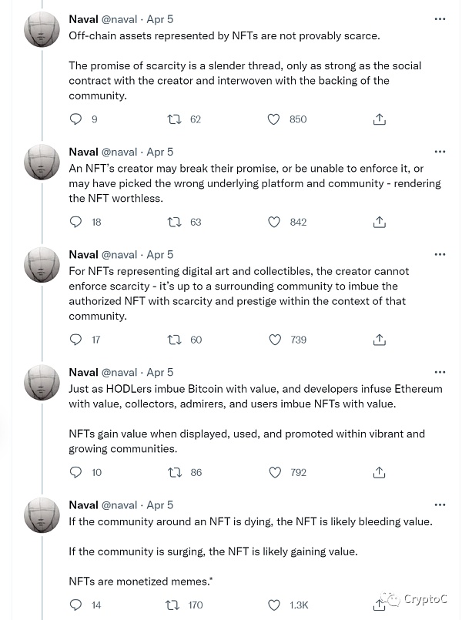Click the retweet icon showing 62
The width and height of the screenshot is (462, 620).
(176, 119)
